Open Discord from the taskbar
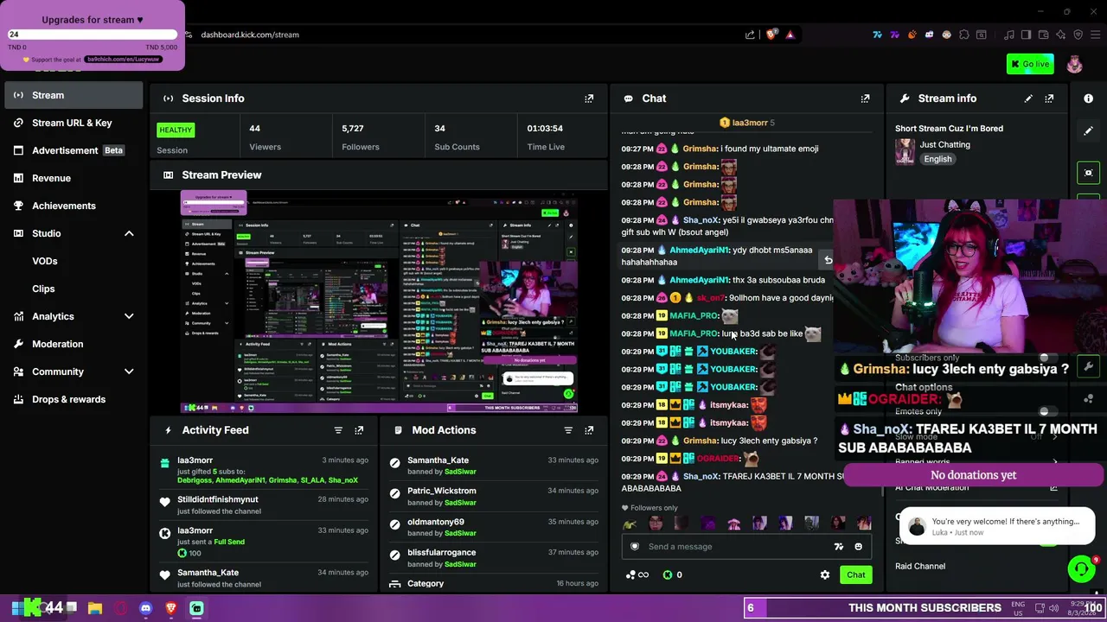The image size is (1107, 622). [x=145, y=608]
